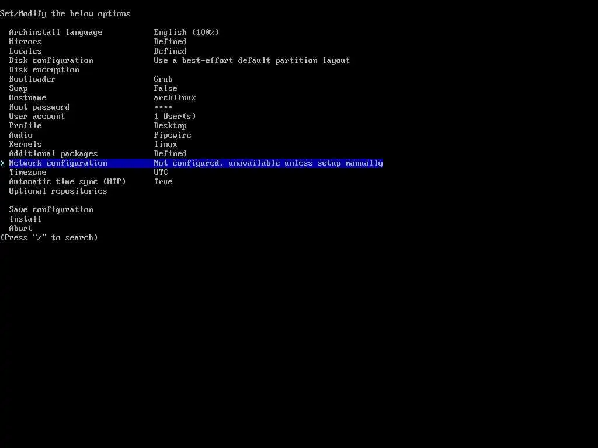Click the '1 User(s)' value
Image resolution: width=598 pixels, height=448 pixels.
(x=175, y=116)
